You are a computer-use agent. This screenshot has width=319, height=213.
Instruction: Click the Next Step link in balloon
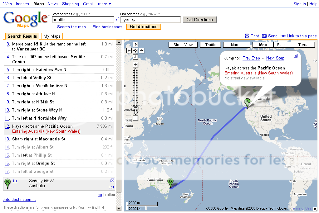click(275, 58)
